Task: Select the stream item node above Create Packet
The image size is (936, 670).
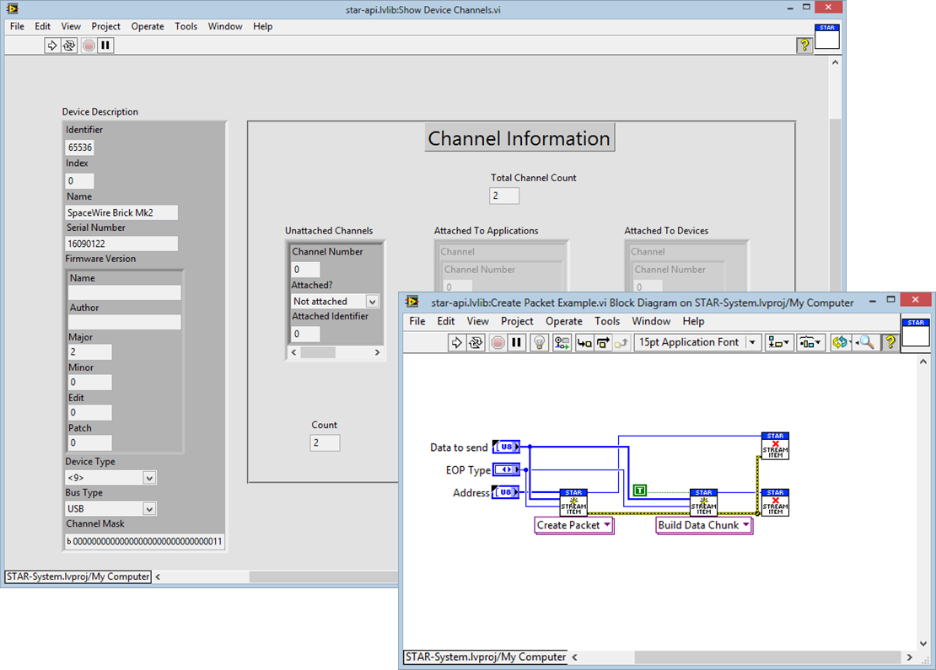Action: tap(573, 502)
